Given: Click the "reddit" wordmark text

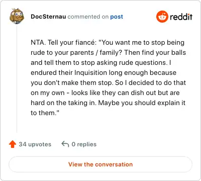Looking at the screenshot, I should point(181,17).
